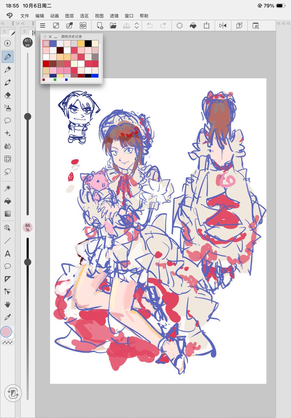The image size is (291, 418).
Task: Open the command bar hamburger menu
Action: 43,25
